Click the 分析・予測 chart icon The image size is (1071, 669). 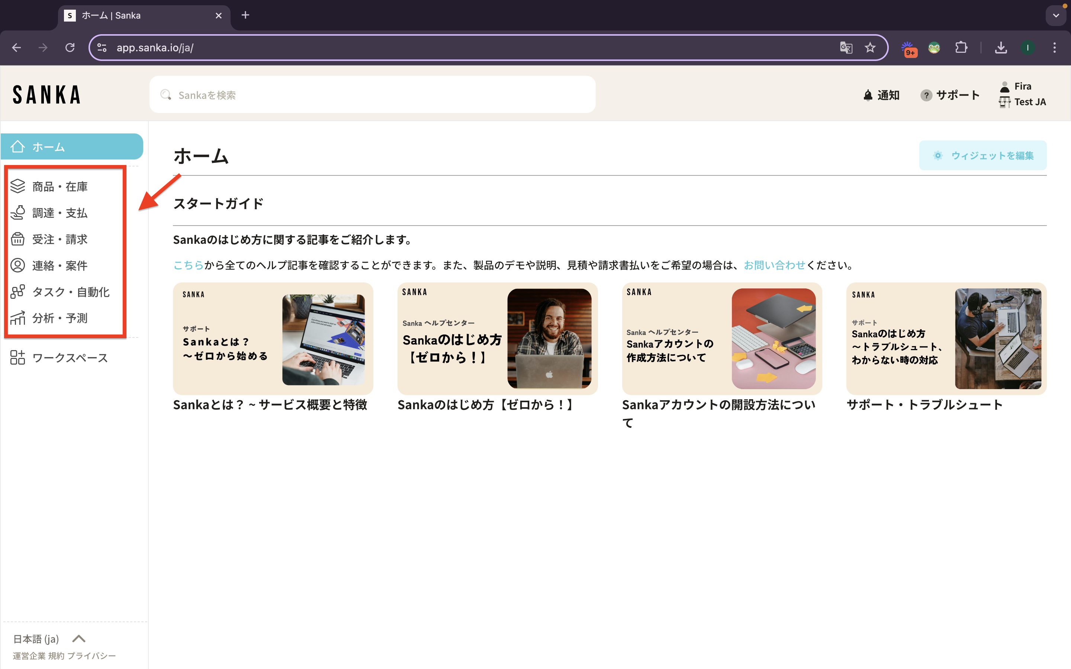[18, 318]
